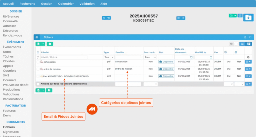The width and height of the screenshot is (256, 137).
Task: Focus the Libellé / Mot clé filter field
Action: tap(64, 57)
